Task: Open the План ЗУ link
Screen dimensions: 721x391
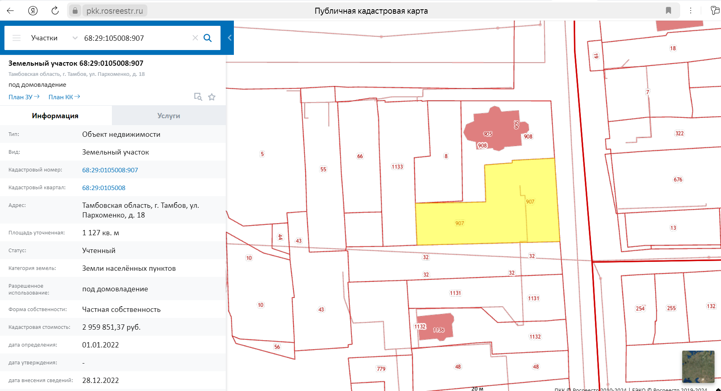Action: tap(24, 97)
